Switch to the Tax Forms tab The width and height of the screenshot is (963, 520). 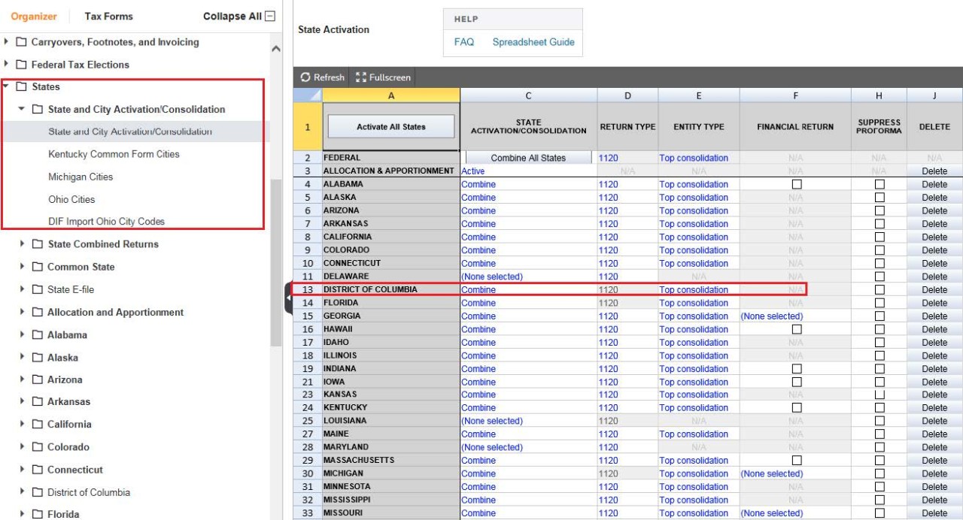click(108, 17)
